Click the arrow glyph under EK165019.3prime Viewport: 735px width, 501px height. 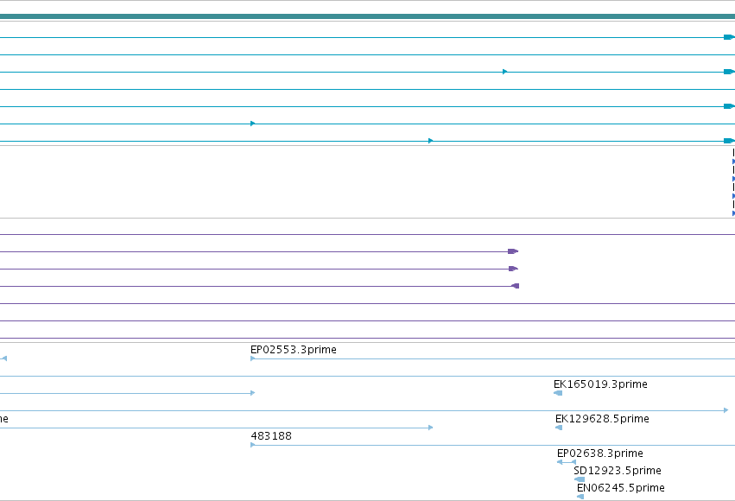558,393
